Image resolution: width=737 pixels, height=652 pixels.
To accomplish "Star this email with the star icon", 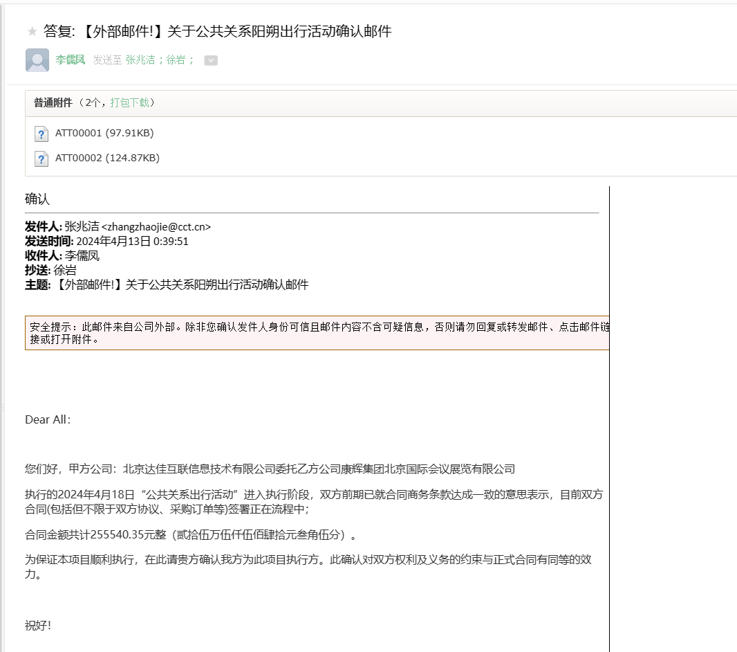I will click(32, 32).
